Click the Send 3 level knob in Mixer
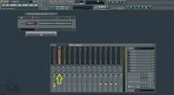 click(x=111, y=82)
